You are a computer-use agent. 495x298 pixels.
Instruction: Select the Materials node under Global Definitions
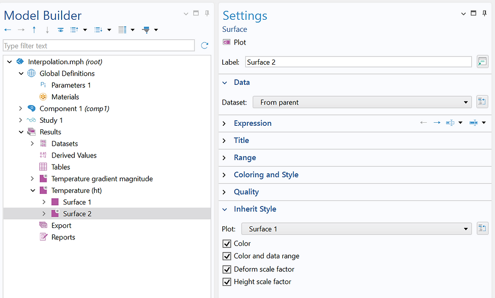point(65,96)
